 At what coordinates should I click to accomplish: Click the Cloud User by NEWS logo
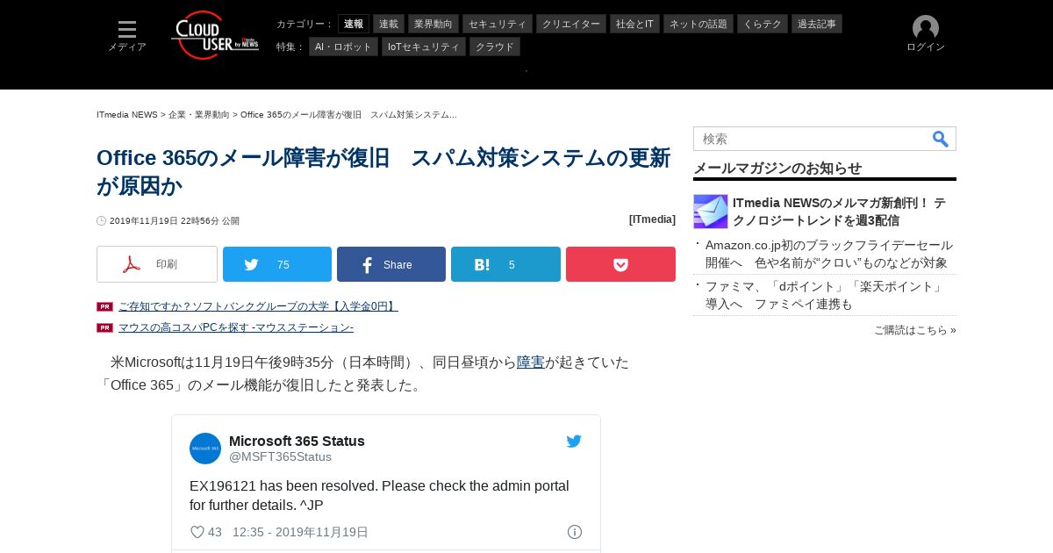click(215, 35)
